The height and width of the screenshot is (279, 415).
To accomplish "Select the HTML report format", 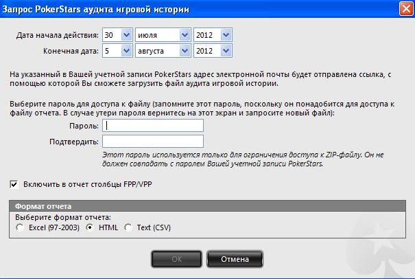I will [x=90, y=227].
